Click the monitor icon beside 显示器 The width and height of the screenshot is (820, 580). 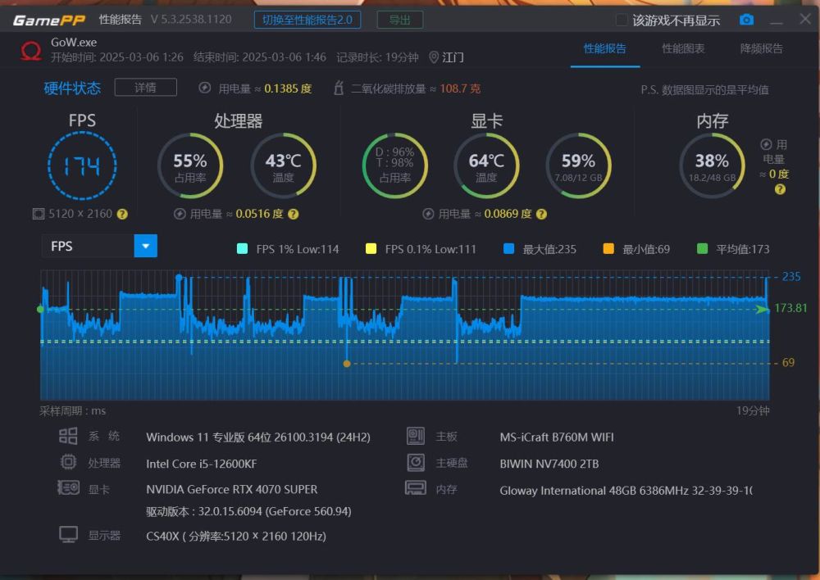tap(68, 535)
